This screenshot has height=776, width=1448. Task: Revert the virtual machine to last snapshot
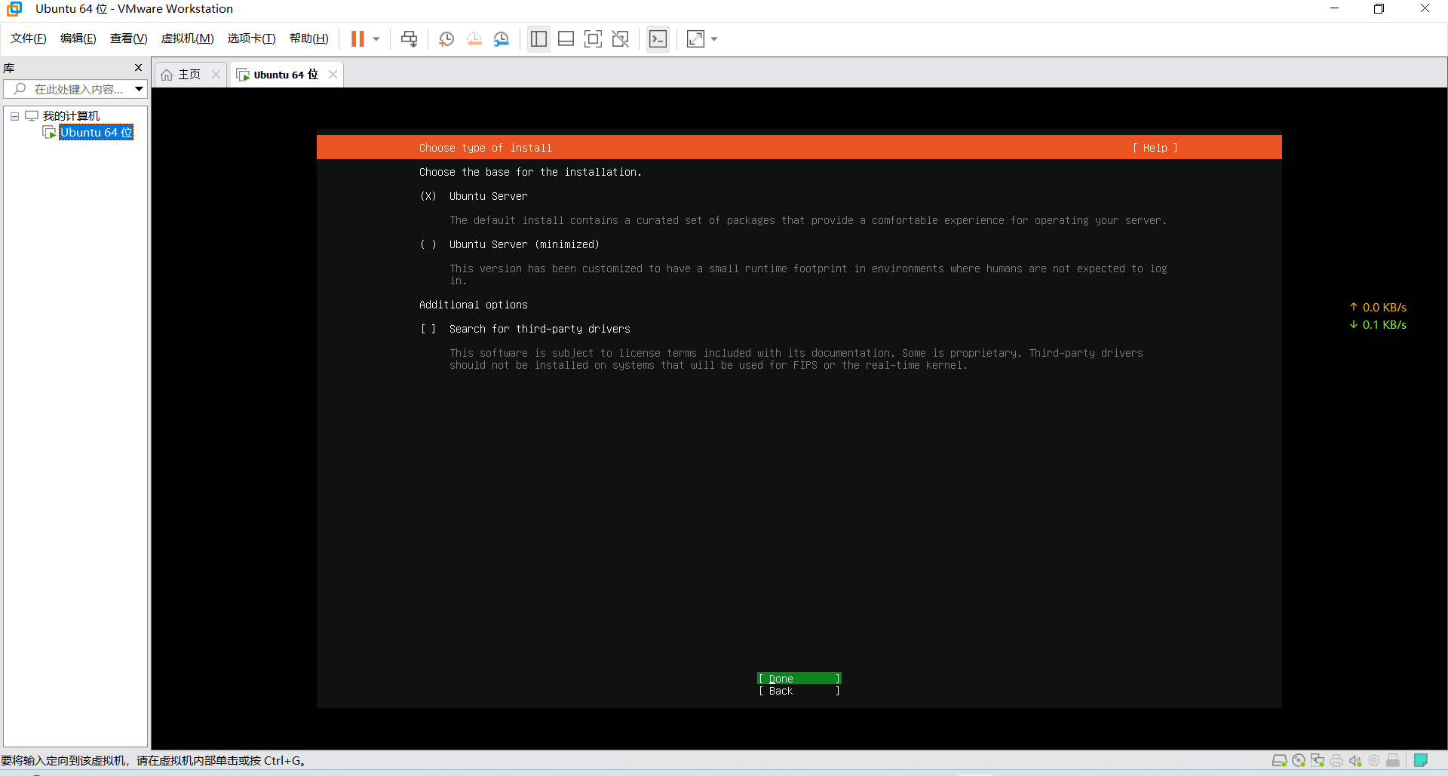click(x=474, y=39)
